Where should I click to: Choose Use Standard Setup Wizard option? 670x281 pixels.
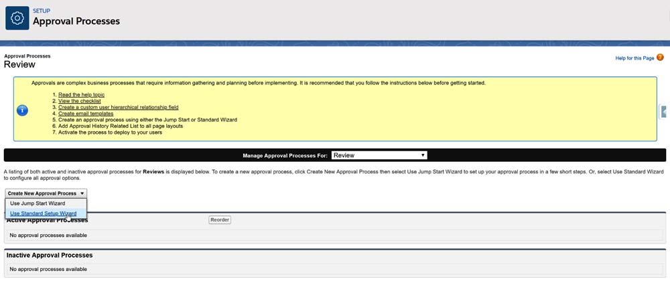43,213
